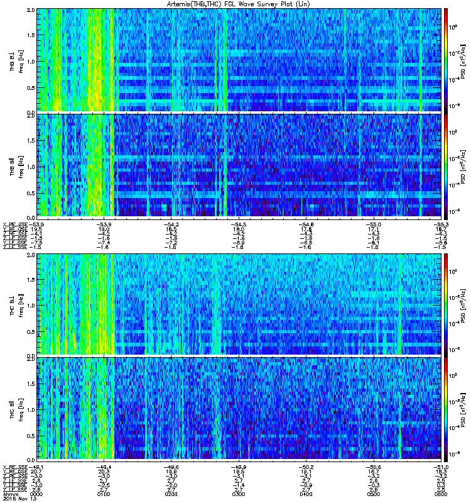This screenshot has height=503, width=471.
Task: Click the "1.0" frequency tick of the THC B-perpendicular panel
Action: click(31, 306)
